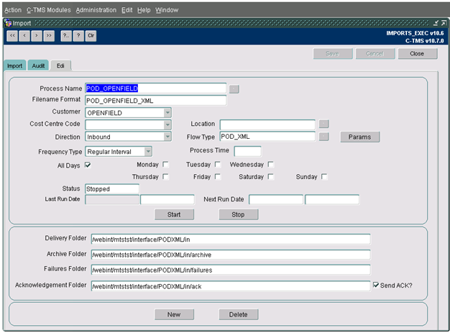
Task: Maximize the Import inner window
Action: click(x=444, y=23)
